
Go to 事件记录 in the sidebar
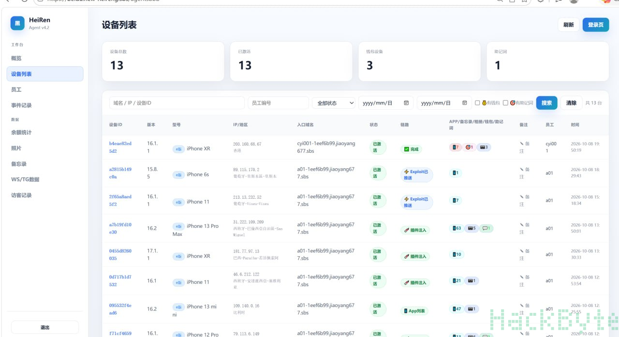[x=44, y=105]
